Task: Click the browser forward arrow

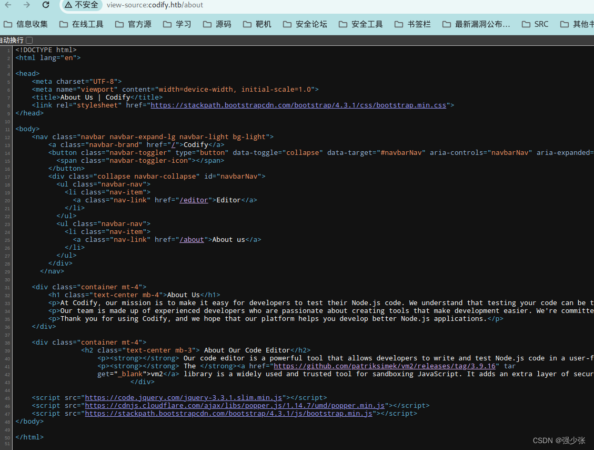Action: [26, 5]
